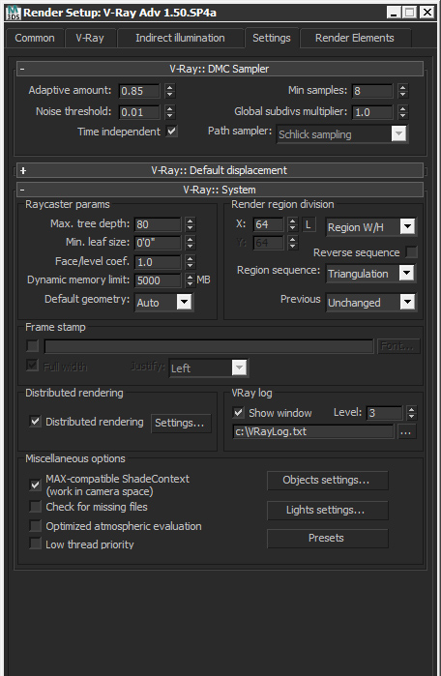Click the Noise threshold spinner arrows
The width and height of the screenshot is (441, 676).
170,112
